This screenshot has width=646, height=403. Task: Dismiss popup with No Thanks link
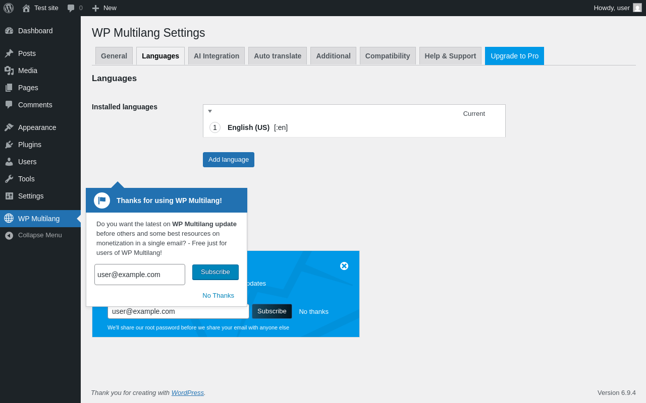pos(218,296)
